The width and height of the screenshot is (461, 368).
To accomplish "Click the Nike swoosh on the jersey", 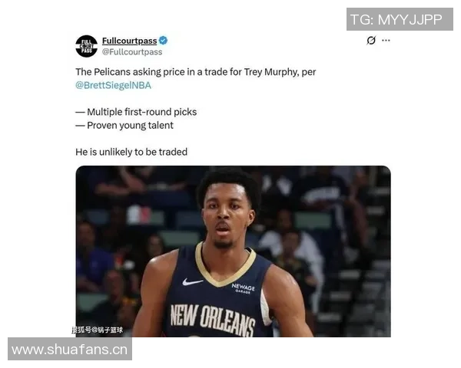I will click(x=192, y=282).
